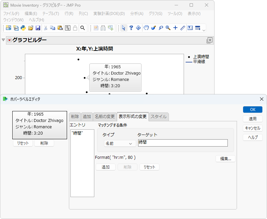Screen dimensions: 267x219
Task: Switch to the 削除 tab
Action: (x=75, y=117)
